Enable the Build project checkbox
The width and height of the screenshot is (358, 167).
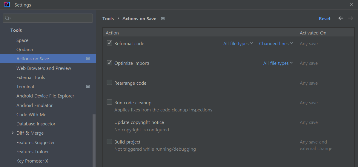(x=109, y=141)
